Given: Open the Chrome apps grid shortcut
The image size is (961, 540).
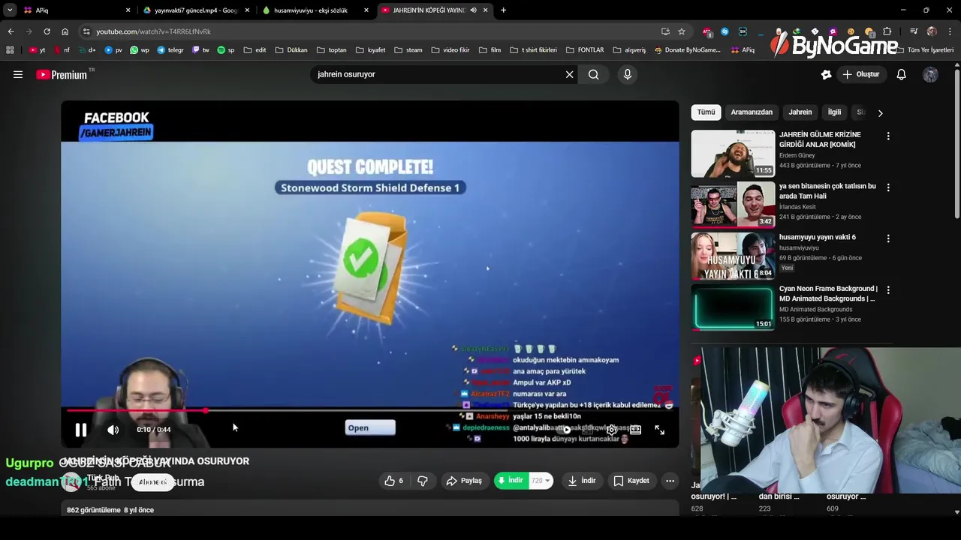Looking at the screenshot, I should [x=10, y=50].
